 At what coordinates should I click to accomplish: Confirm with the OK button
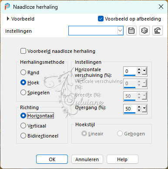(52, 159)
